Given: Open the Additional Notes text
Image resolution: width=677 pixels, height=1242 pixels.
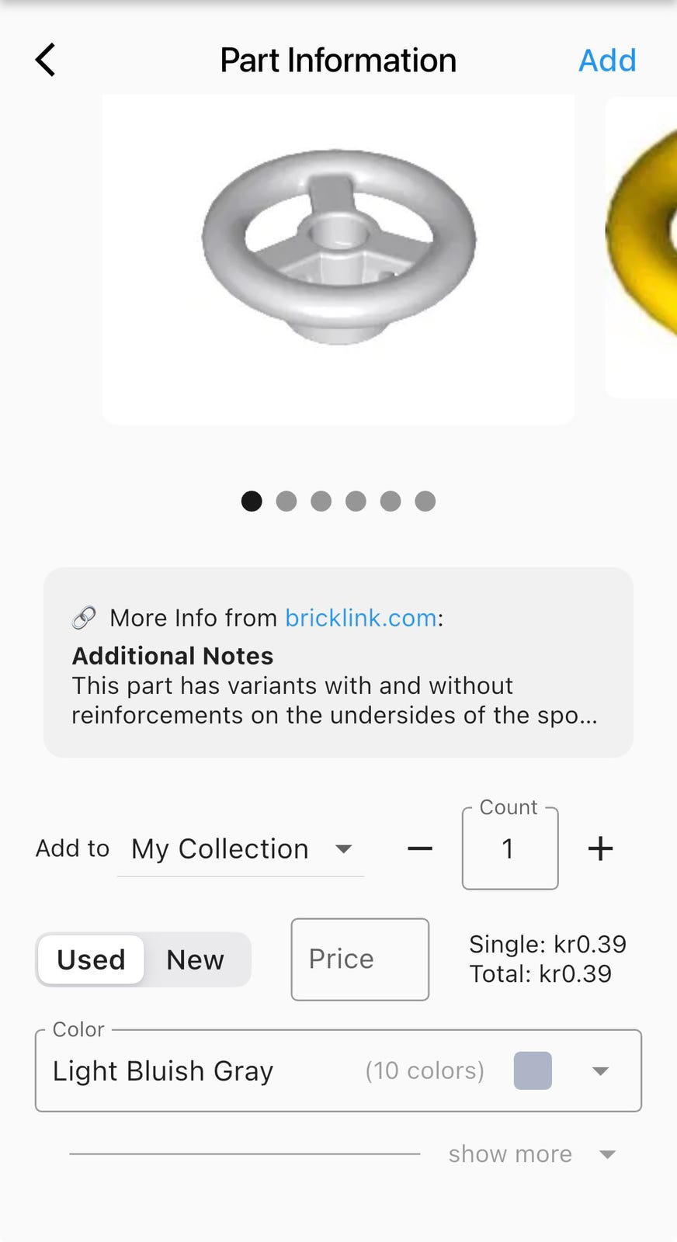Looking at the screenshot, I should [x=334, y=700].
